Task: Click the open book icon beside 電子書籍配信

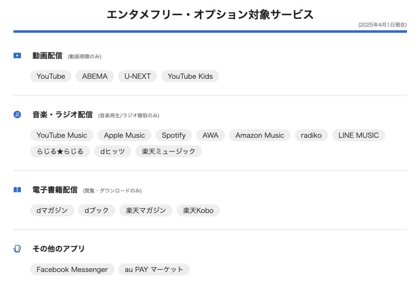Action: pyautogui.click(x=17, y=190)
